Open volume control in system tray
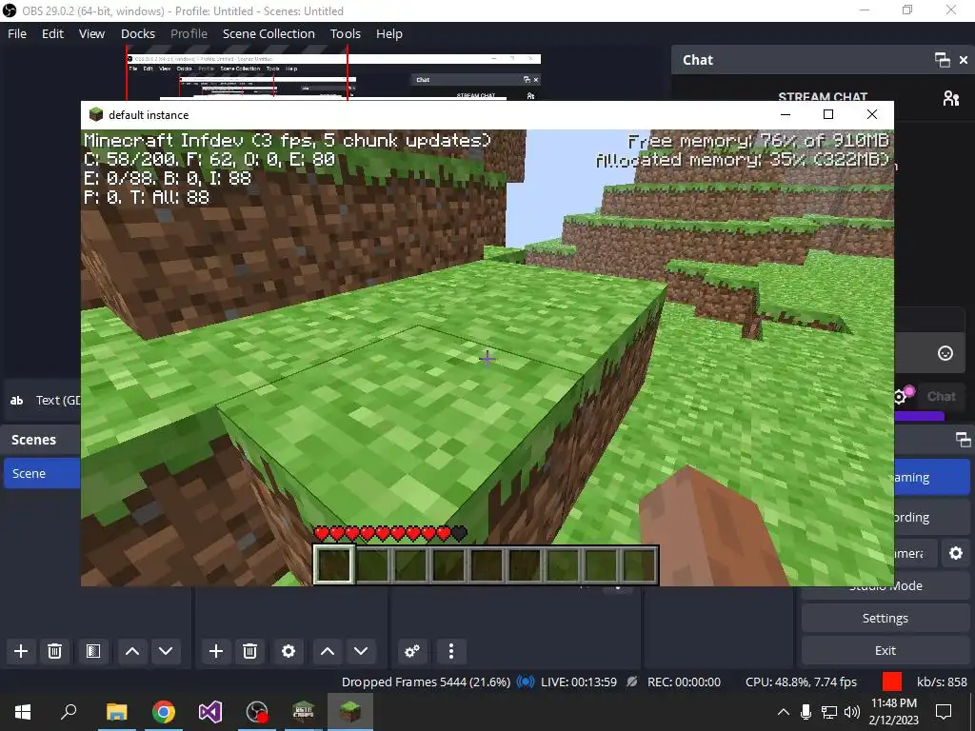 tap(852, 712)
